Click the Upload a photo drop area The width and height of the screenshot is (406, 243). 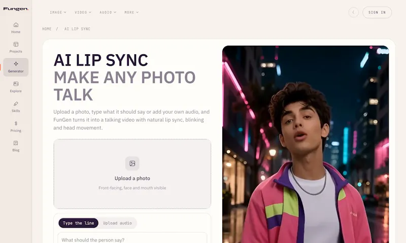coord(132,174)
